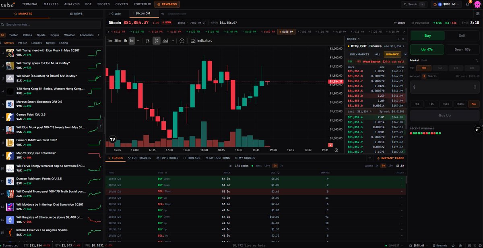The image size is (483, 248).
Task: Click the settings gear in status bar
Action: [x=461, y=245]
